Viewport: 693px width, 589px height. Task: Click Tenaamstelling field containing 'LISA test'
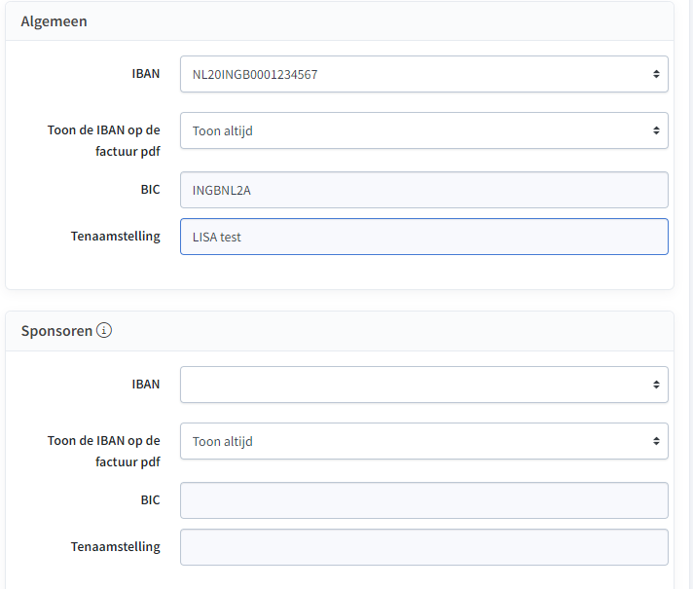click(x=423, y=237)
